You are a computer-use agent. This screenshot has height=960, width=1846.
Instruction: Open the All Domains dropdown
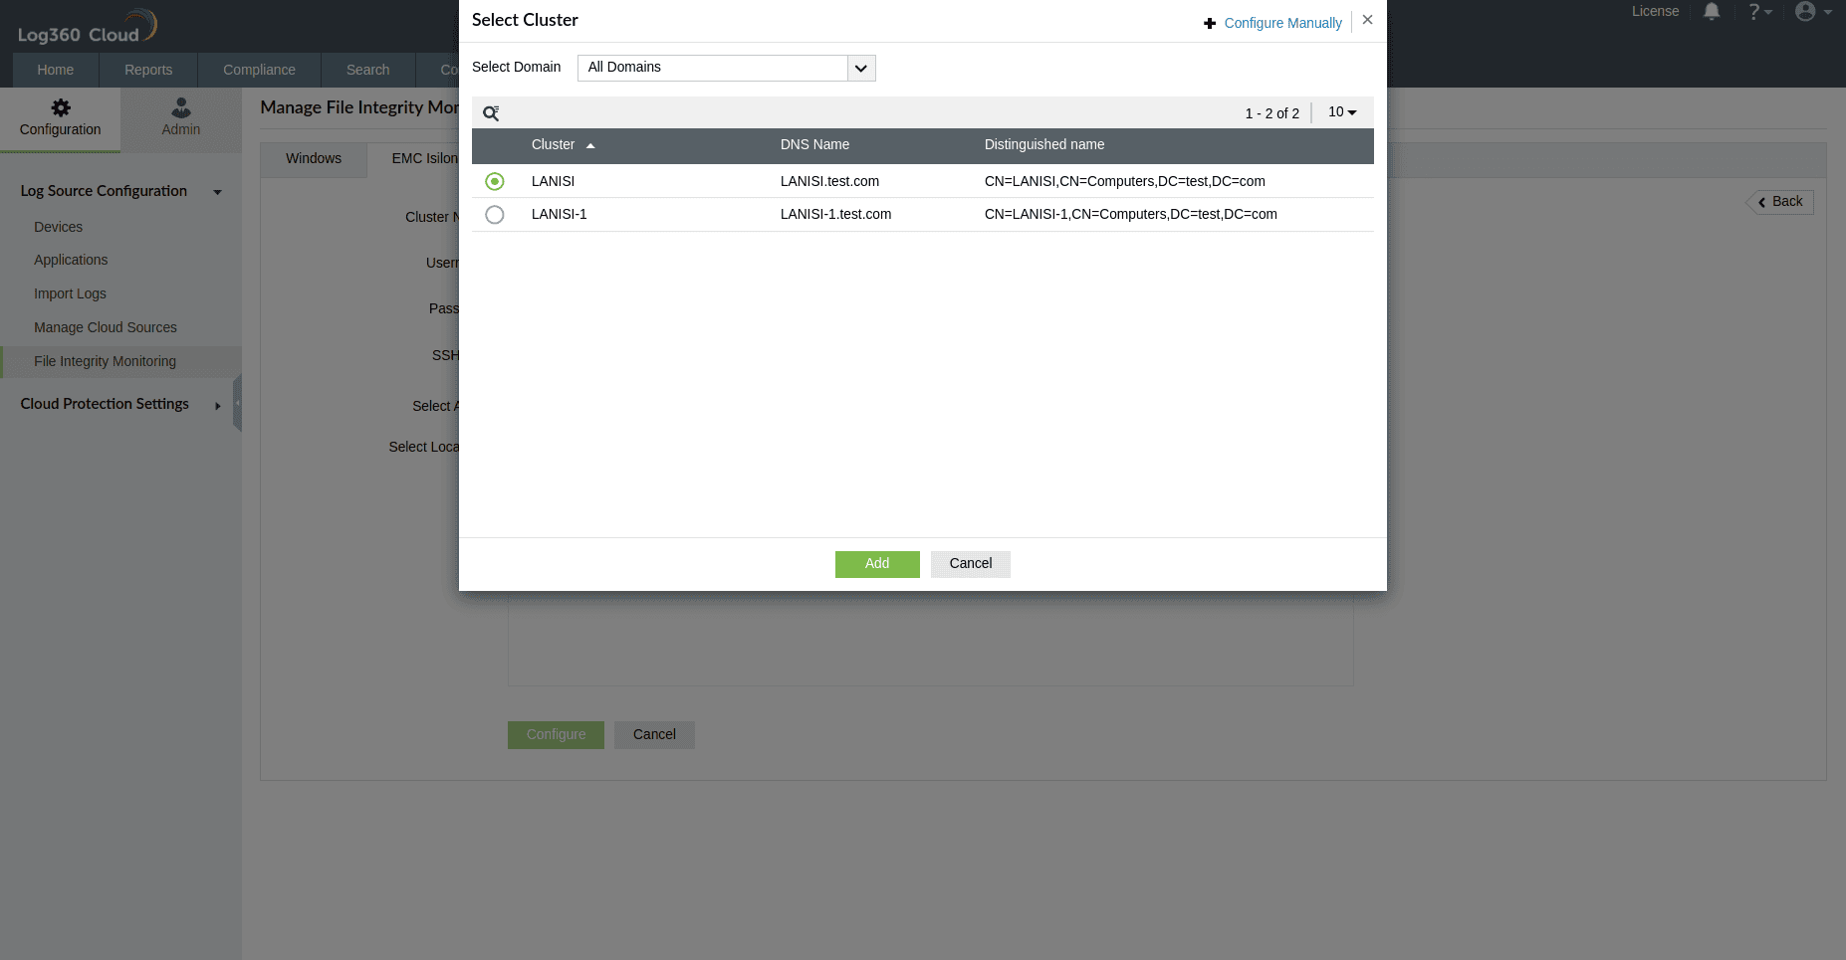(x=860, y=68)
